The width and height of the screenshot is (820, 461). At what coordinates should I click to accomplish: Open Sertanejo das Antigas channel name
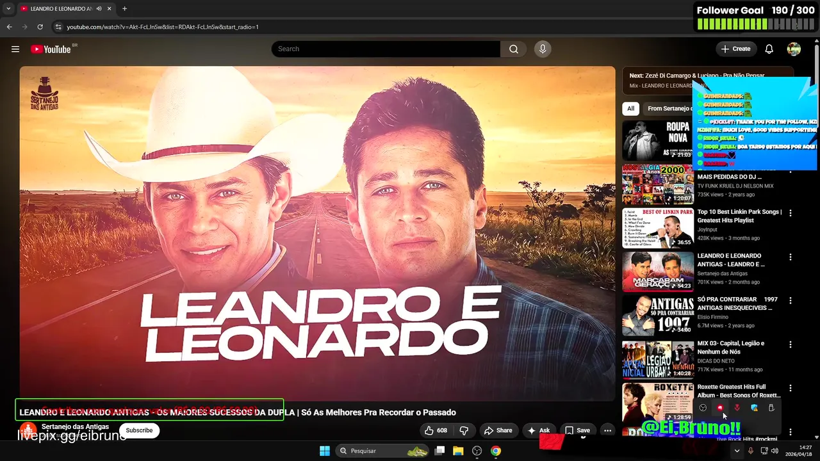coord(75,427)
